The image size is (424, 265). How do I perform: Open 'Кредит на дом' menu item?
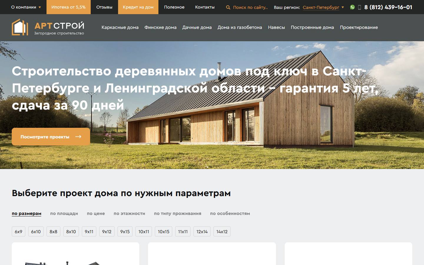[x=138, y=7]
